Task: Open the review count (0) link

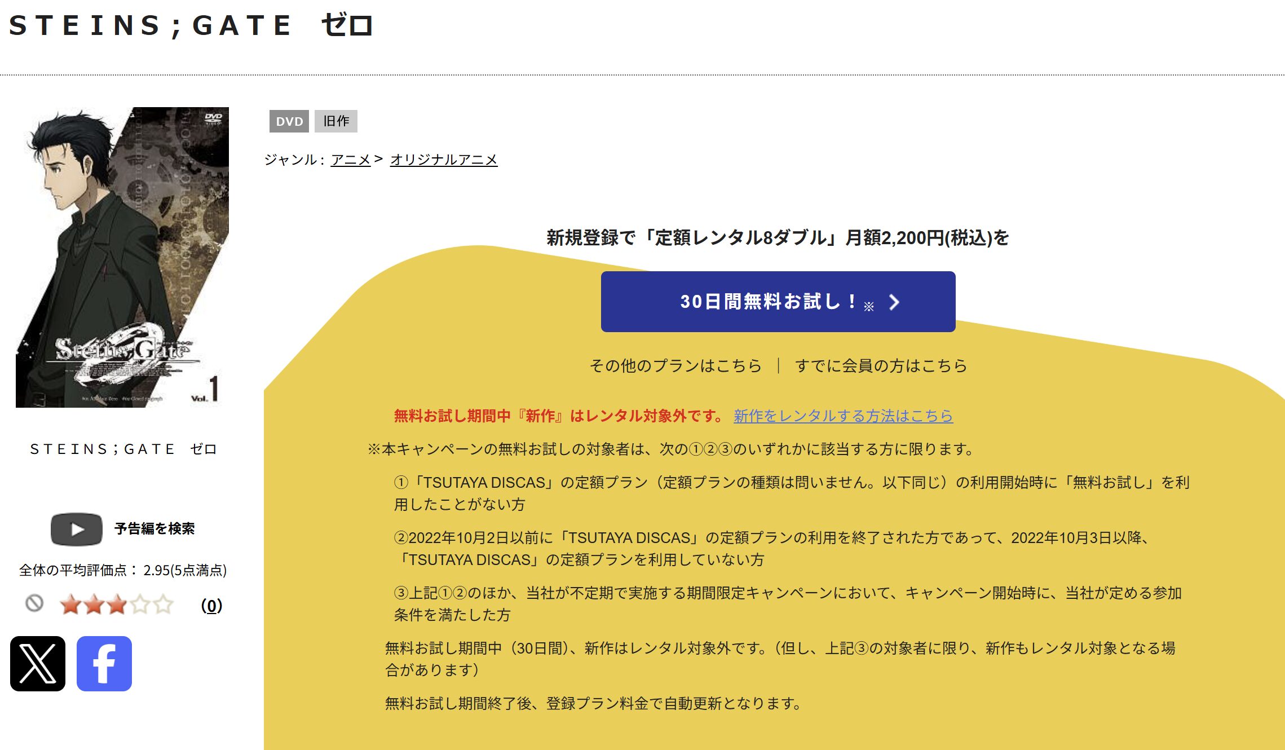Action: click(x=211, y=606)
